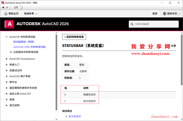Screen dimensions: 183x121
Task: Click the Autodesk AutoCAD red logo
Action: click(x=9, y=24)
